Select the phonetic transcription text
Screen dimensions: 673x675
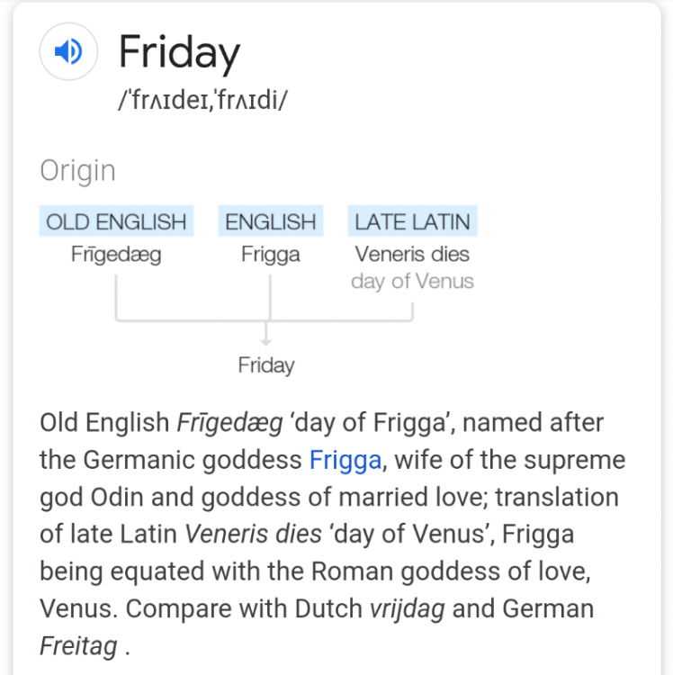203,101
